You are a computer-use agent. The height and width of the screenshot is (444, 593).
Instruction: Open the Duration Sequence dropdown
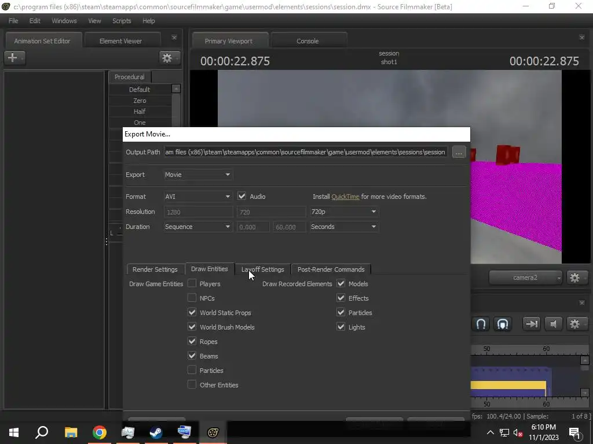[x=198, y=227]
